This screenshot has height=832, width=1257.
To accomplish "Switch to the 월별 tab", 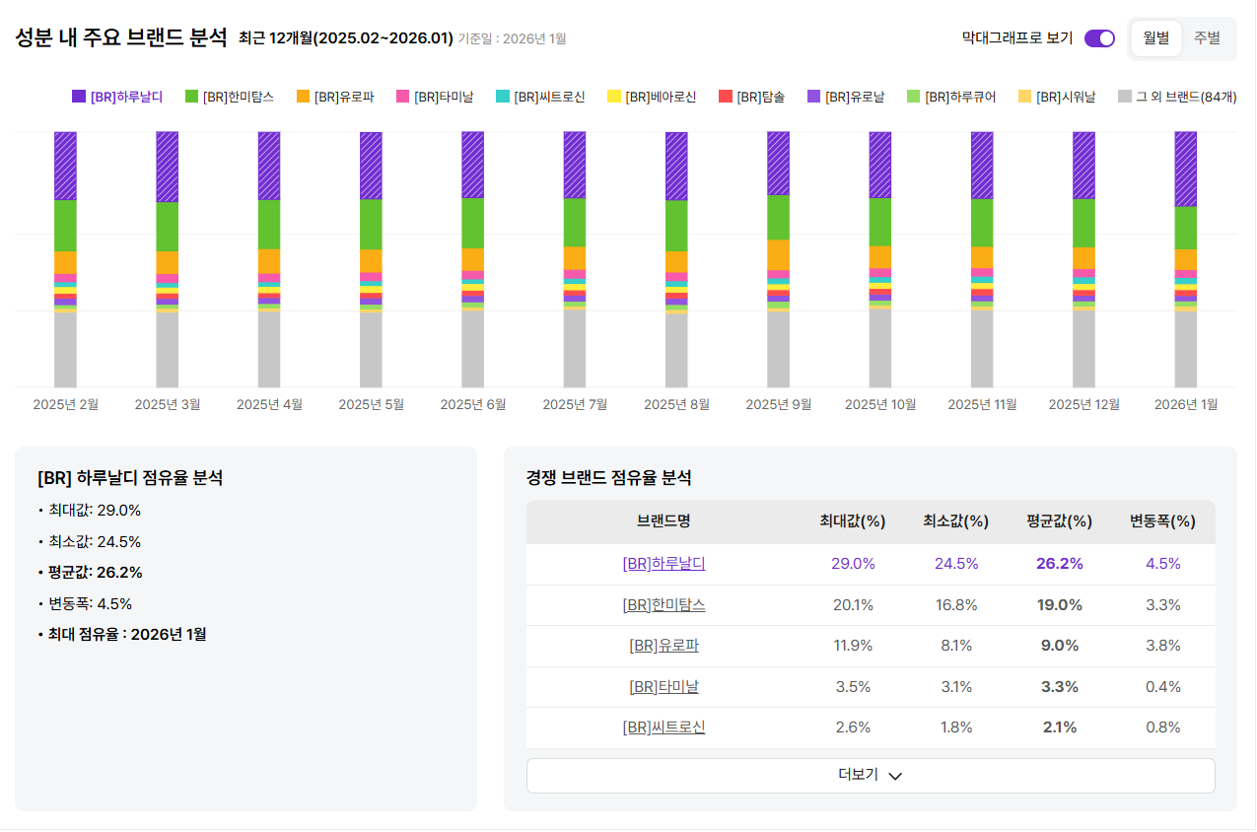I will pos(1155,38).
